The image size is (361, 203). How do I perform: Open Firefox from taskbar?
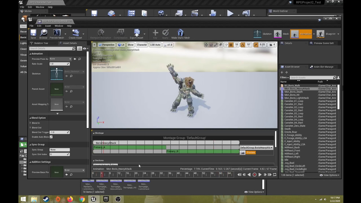coord(70,199)
